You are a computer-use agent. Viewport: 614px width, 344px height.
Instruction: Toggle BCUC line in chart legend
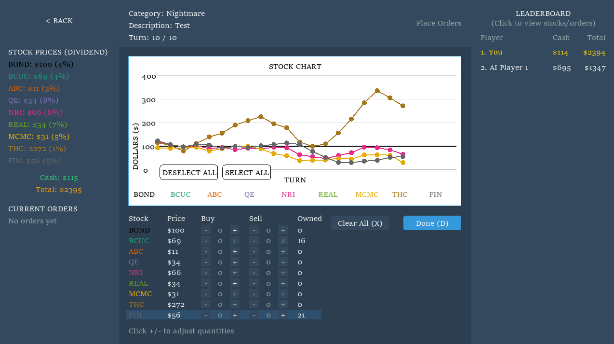181,194
